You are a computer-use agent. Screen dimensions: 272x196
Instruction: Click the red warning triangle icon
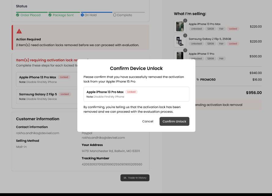(19, 31)
